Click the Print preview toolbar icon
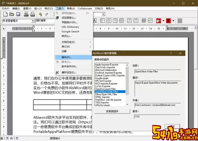Image resolution: width=198 pixels, height=141 pixels. (x=26, y=14)
